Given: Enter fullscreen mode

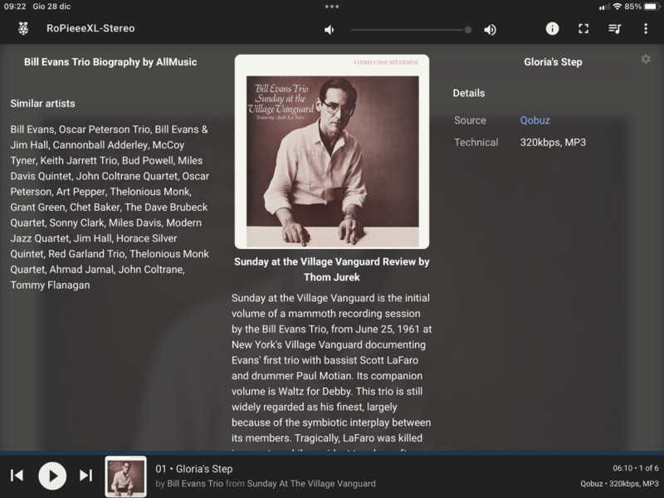Looking at the screenshot, I should coord(583,29).
